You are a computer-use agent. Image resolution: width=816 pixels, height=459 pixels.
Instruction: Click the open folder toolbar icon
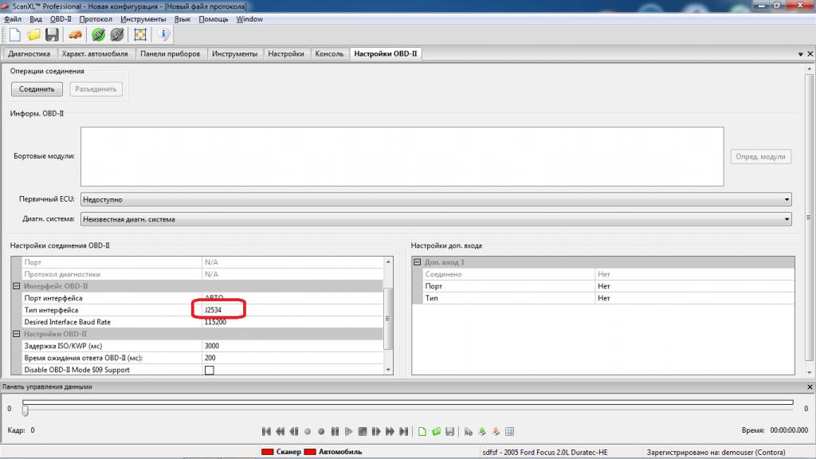[x=33, y=34]
